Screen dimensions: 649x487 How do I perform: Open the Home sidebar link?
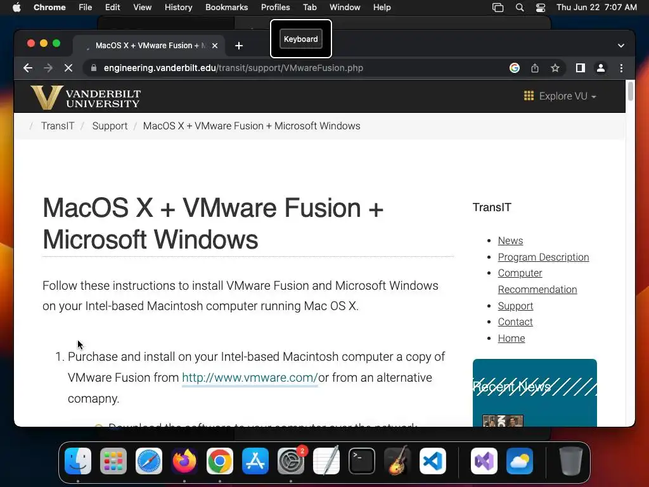(x=511, y=339)
